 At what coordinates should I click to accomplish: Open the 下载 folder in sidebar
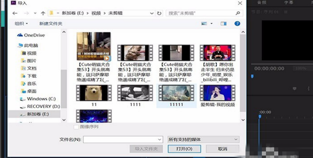point(29,76)
